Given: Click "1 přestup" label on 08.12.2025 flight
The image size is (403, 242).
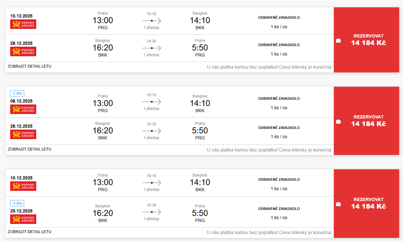Looking at the screenshot, I should (151, 109).
